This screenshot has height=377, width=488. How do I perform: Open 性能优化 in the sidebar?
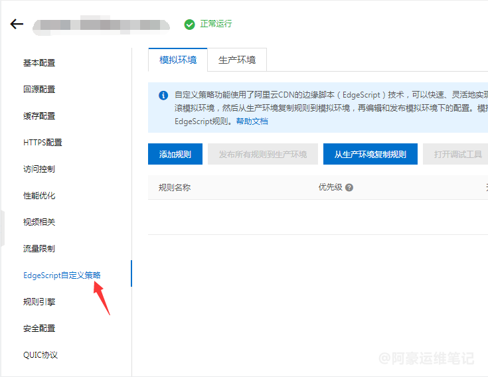(39, 196)
